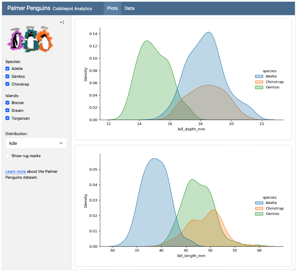
Task: Click blue Adelie legend swatch in bill depth plot
Action: (x=259, y=76)
